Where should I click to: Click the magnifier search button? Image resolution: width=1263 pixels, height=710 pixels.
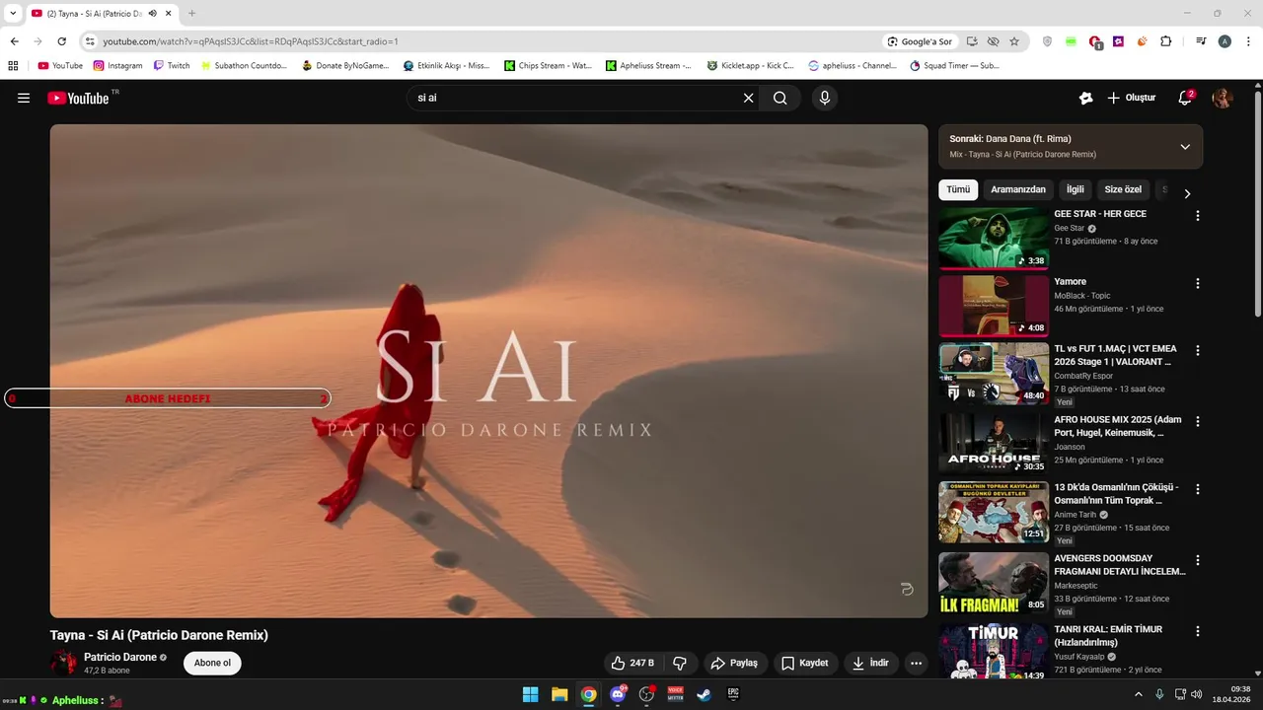780,98
